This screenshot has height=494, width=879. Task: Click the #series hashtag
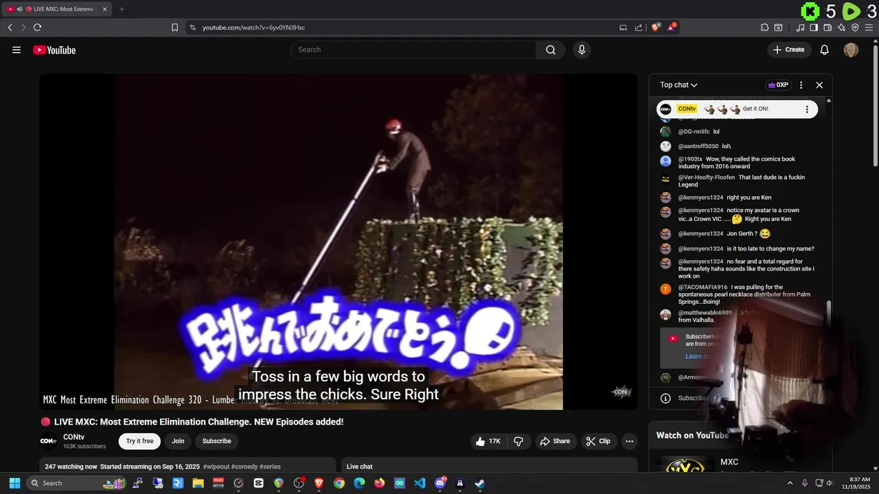pyautogui.click(x=270, y=467)
